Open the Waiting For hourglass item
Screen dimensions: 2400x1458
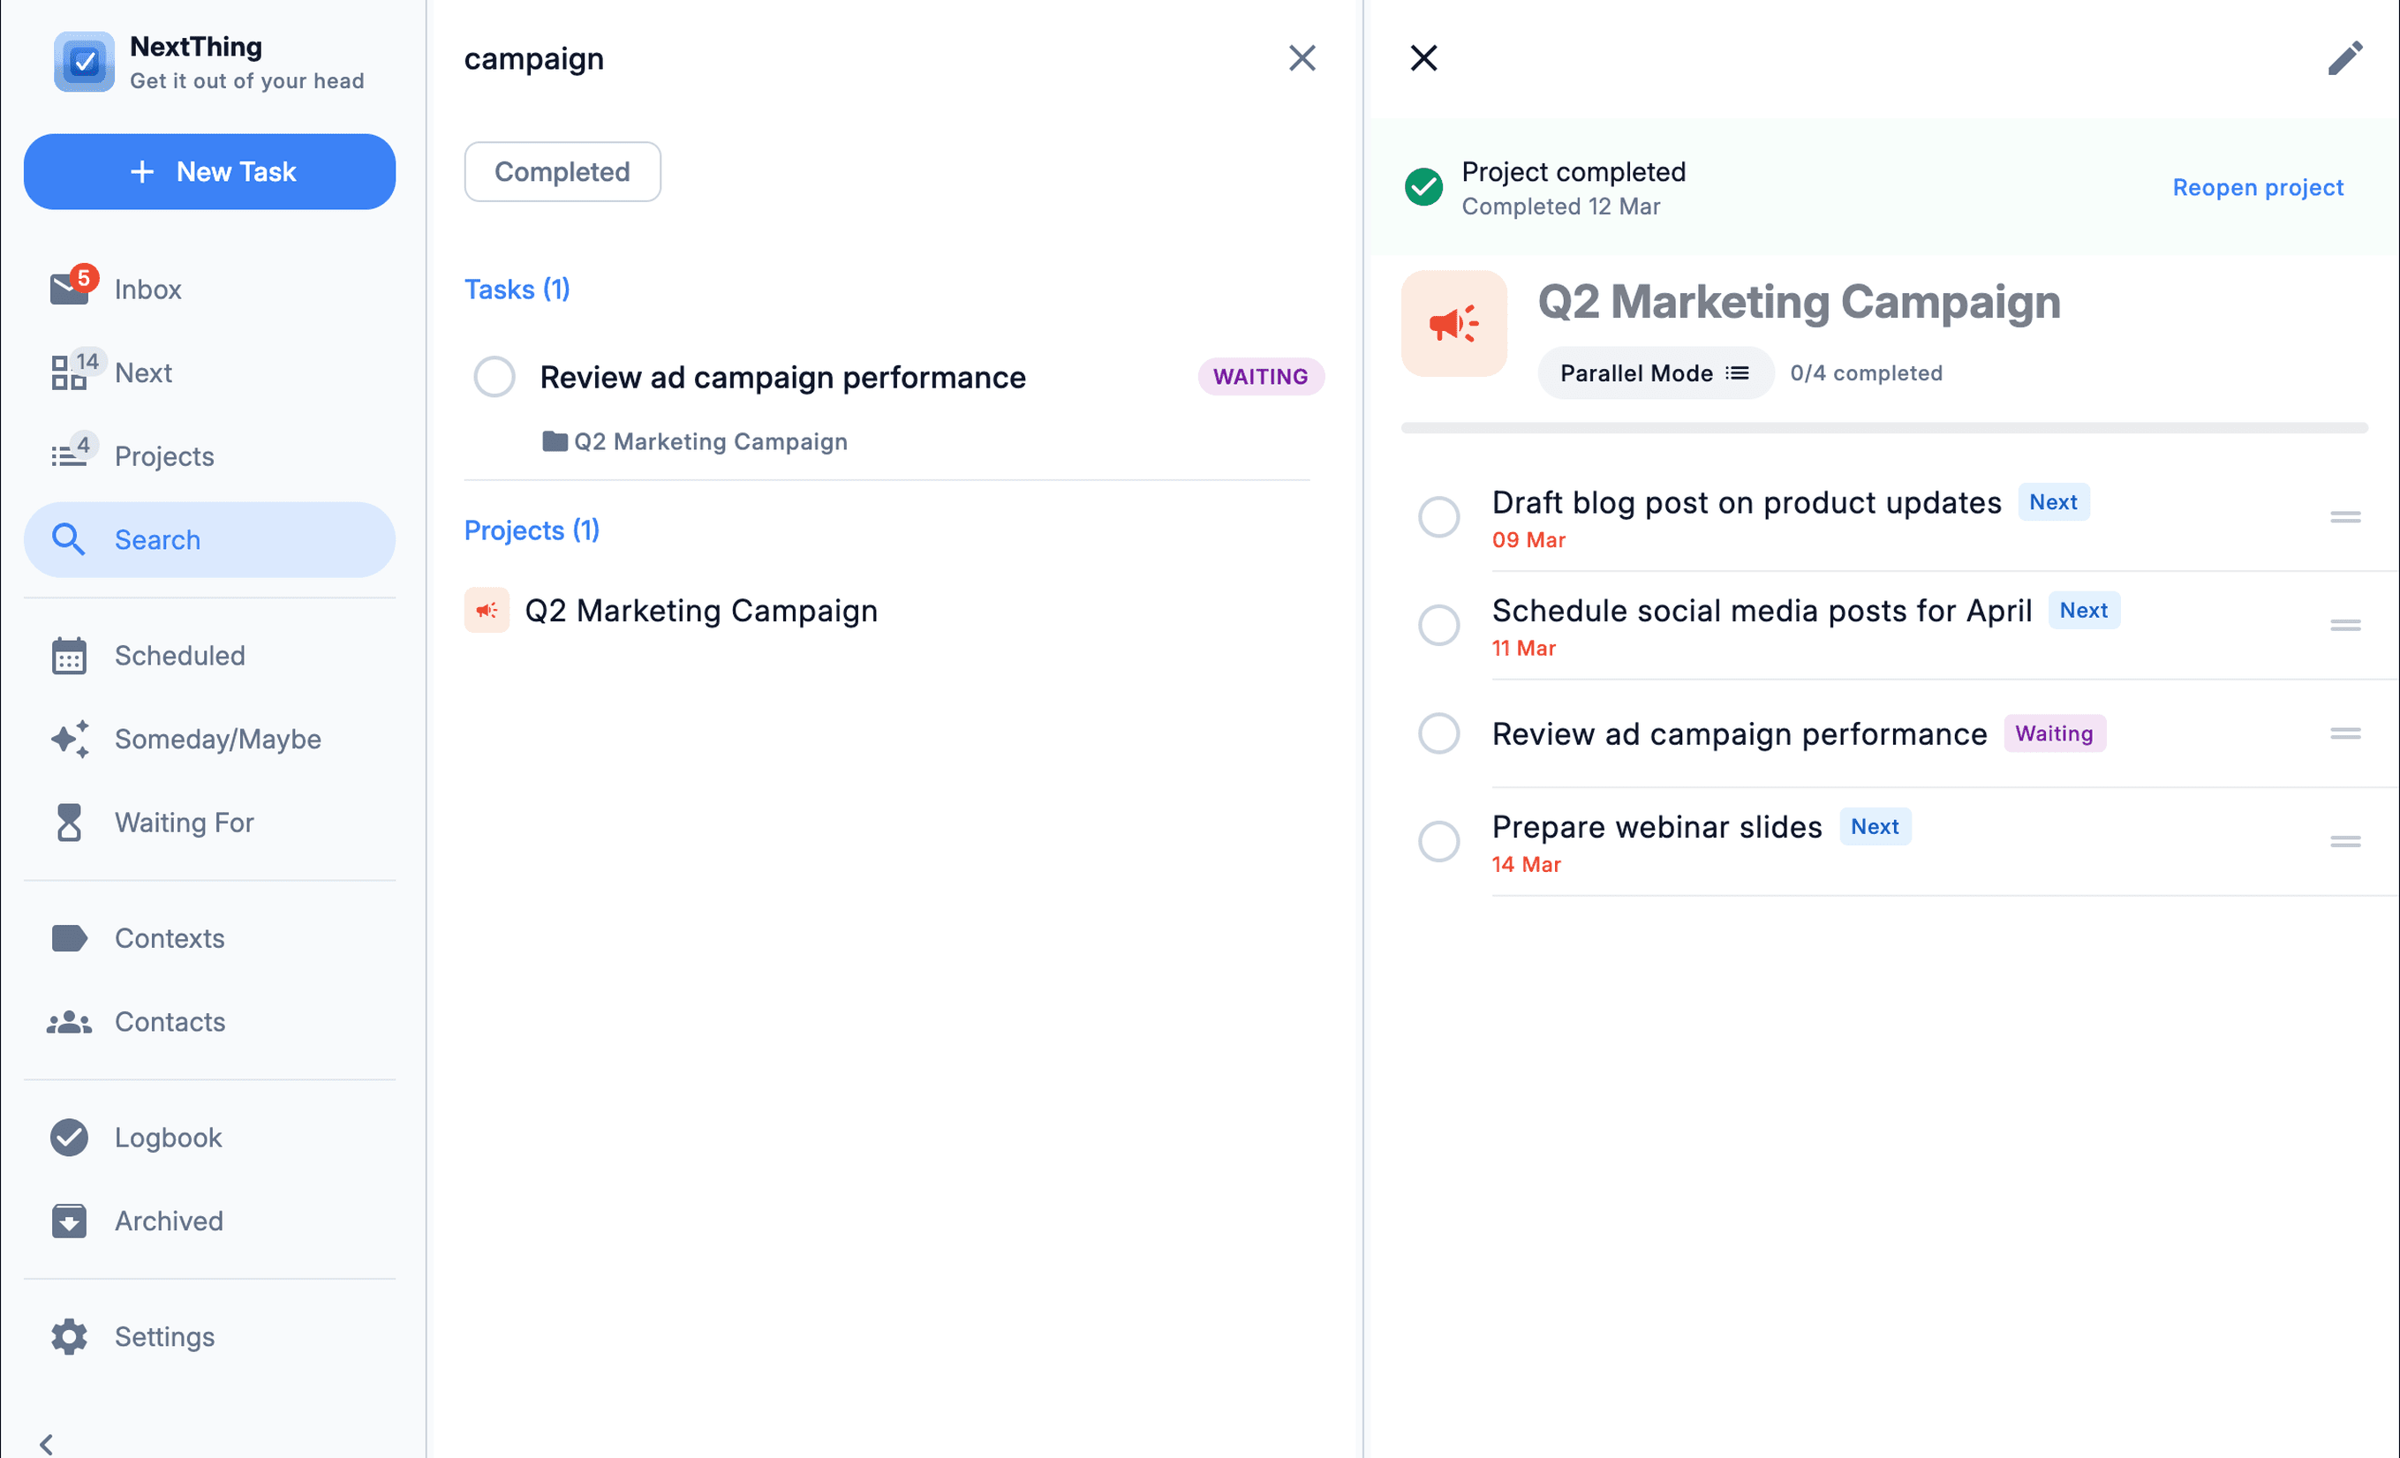[183, 823]
